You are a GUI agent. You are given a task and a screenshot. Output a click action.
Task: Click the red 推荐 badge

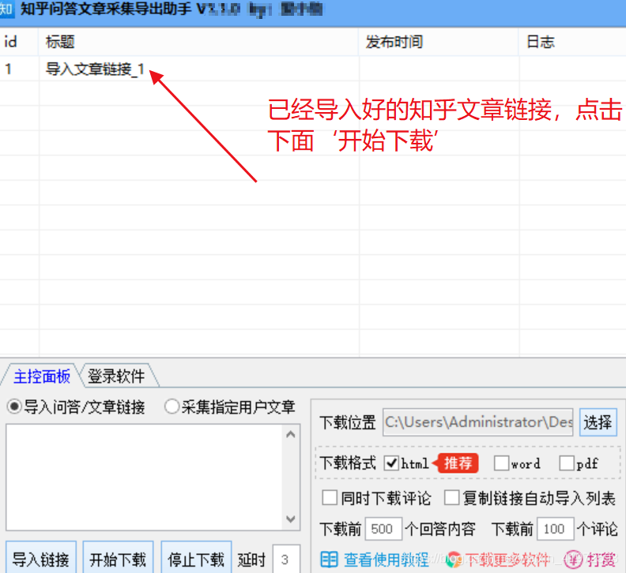click(x=456, y=463)
